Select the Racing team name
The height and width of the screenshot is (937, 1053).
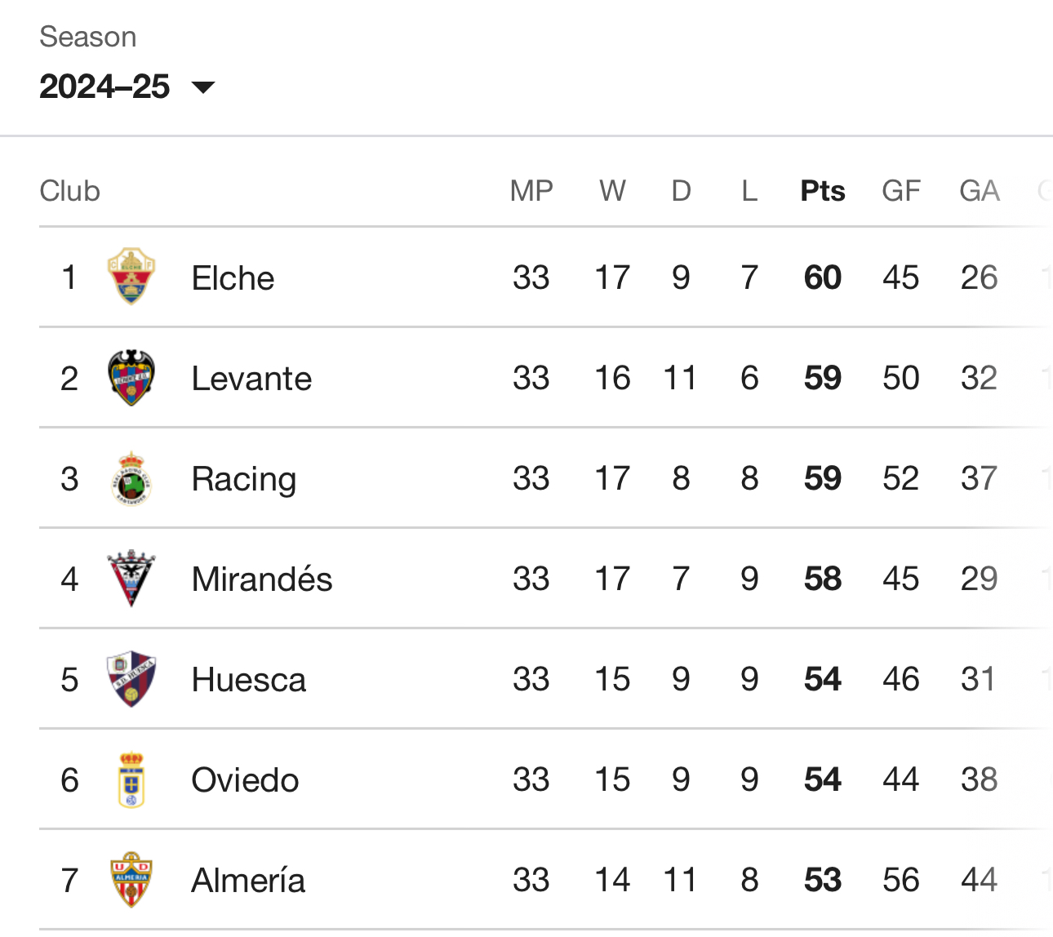point(243,479)
